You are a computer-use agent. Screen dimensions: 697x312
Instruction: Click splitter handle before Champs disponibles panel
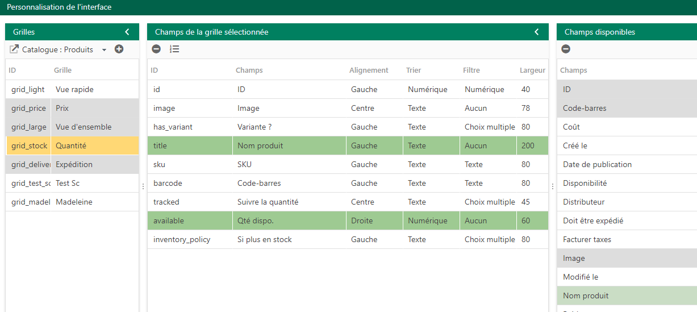click(x=553, y=186)
